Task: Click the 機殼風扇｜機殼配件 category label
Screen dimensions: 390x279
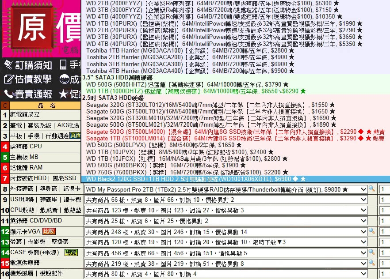Action: click(36, 273)
